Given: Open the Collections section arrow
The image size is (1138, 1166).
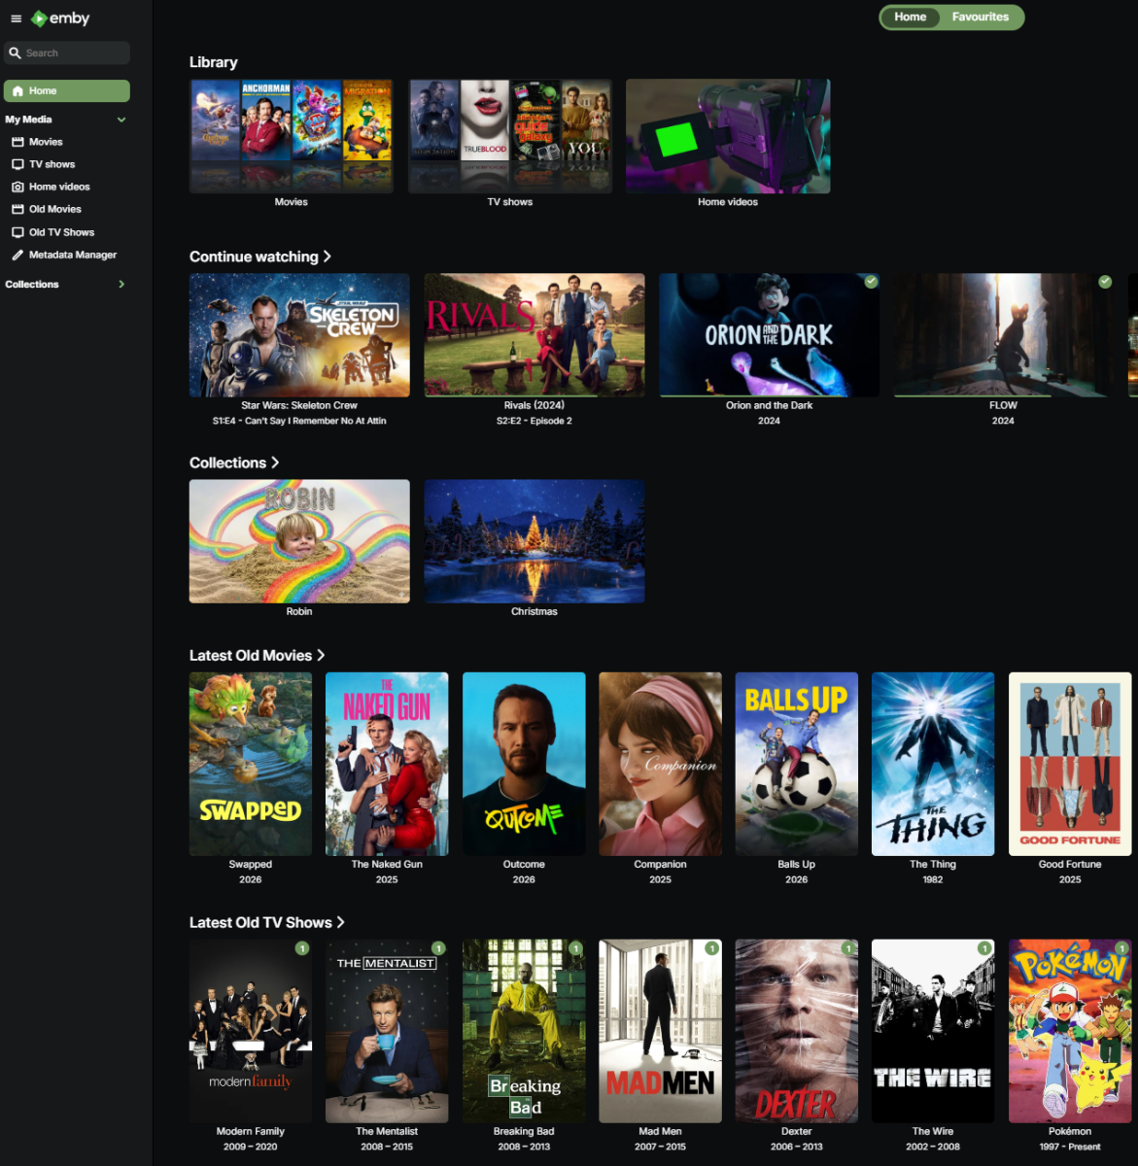Looking at the screenshot, I should (x=275, y=463).
